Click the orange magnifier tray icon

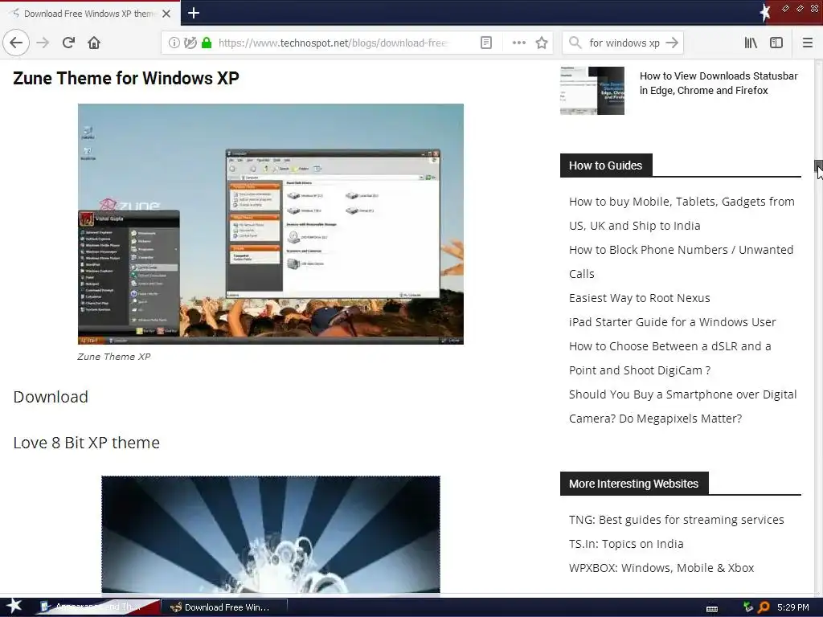coord(764,607)
